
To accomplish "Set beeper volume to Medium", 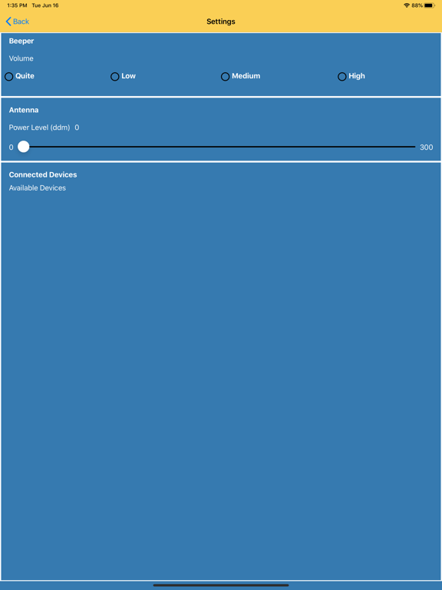I will coord(225,77).
